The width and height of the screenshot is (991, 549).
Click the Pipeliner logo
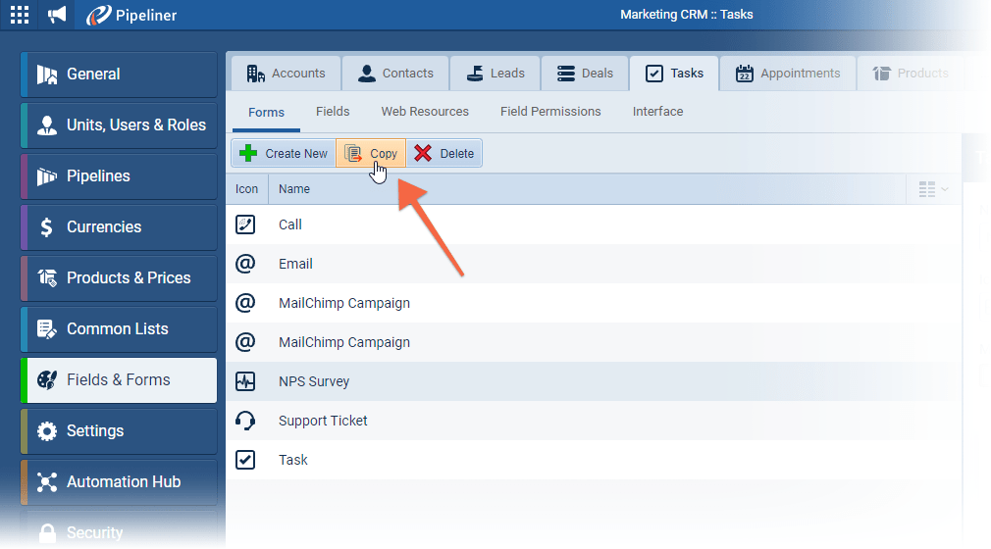[131, 15]
